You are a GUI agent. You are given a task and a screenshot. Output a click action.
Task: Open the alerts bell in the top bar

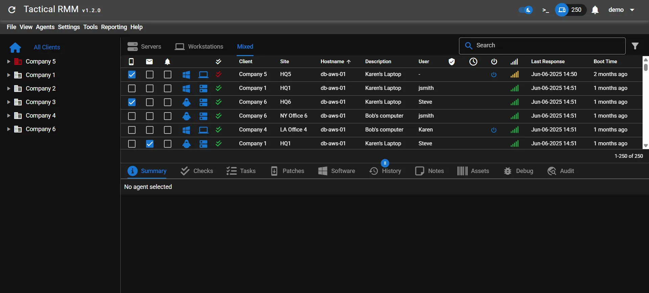pos(595,10)
